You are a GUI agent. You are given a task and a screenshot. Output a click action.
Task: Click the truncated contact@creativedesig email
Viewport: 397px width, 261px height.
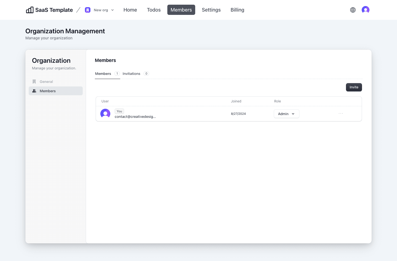pos(135,116)
